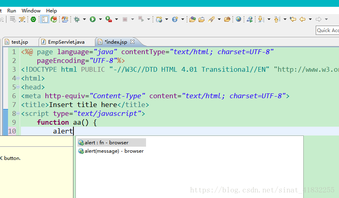Click the Quick Access search field

pyautogui.click(x=327, y=30)
